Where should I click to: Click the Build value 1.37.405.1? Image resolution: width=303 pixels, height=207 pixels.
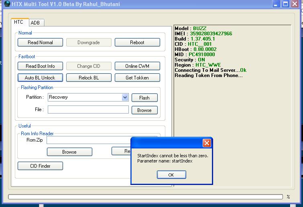click(203, 39)
